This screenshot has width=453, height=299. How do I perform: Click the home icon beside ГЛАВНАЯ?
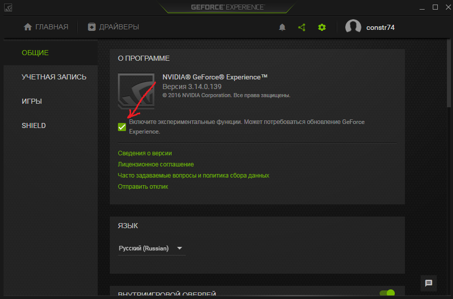click(x=28, y=27)
